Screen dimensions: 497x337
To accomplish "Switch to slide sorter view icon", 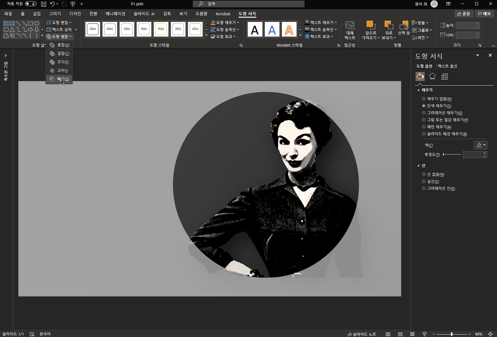I will [x=400, y=334].
